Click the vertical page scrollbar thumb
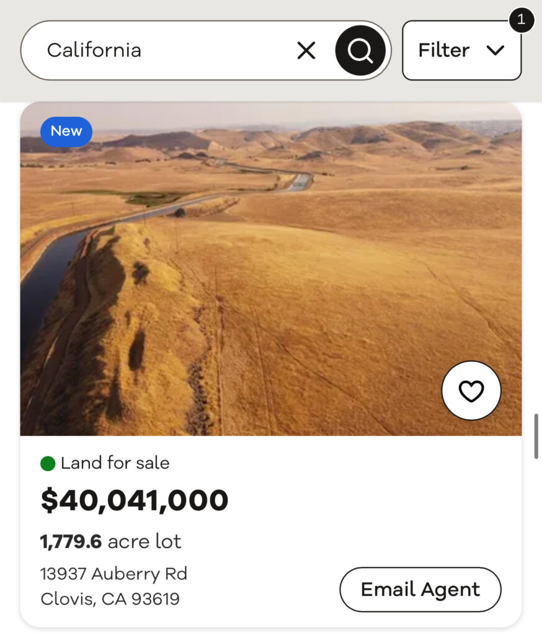Screen dimensions: 542x635 point(536,437)
